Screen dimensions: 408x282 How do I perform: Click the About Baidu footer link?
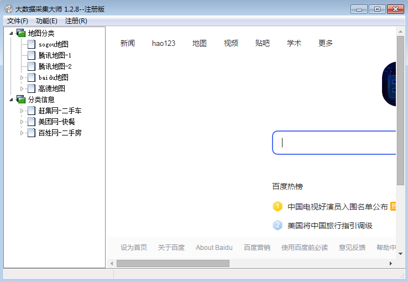coord(214,247)
